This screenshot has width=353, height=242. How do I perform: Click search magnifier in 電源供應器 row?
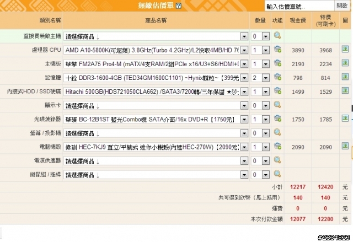coord(277,160)
